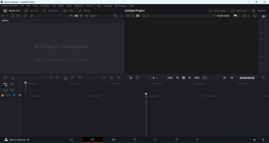Image resolution: width=269 pixels, height=143 pixels.
Task: Open the Sync Bin
Action: pyautogui.click(x=31, y=11)
